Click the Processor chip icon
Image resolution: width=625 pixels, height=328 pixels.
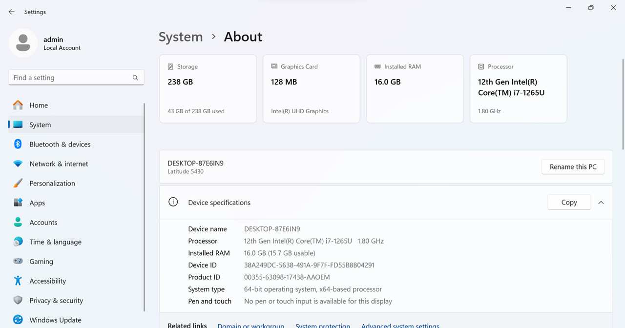click(x=481, y=66)
